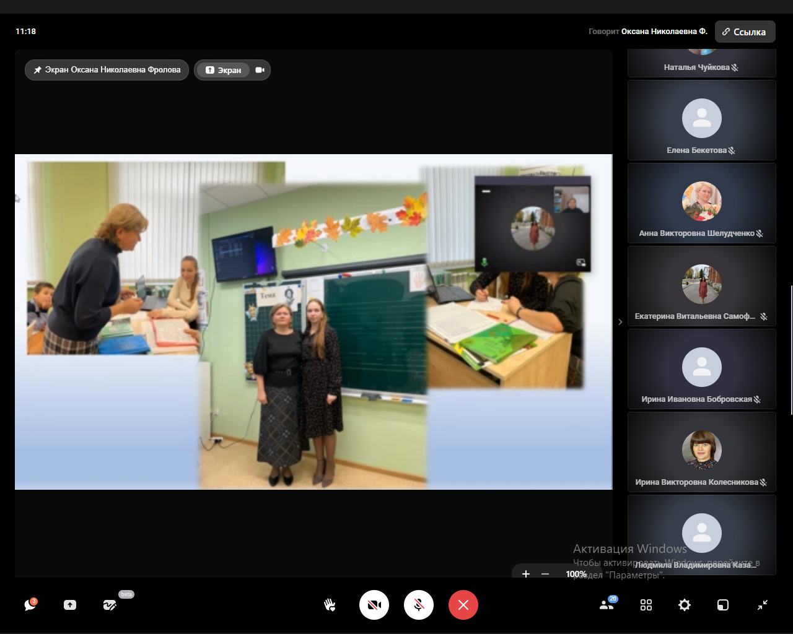Change the grid layout view

pos(646,605)
